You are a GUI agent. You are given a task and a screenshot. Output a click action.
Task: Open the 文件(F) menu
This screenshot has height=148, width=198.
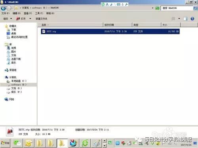[6, 13]
